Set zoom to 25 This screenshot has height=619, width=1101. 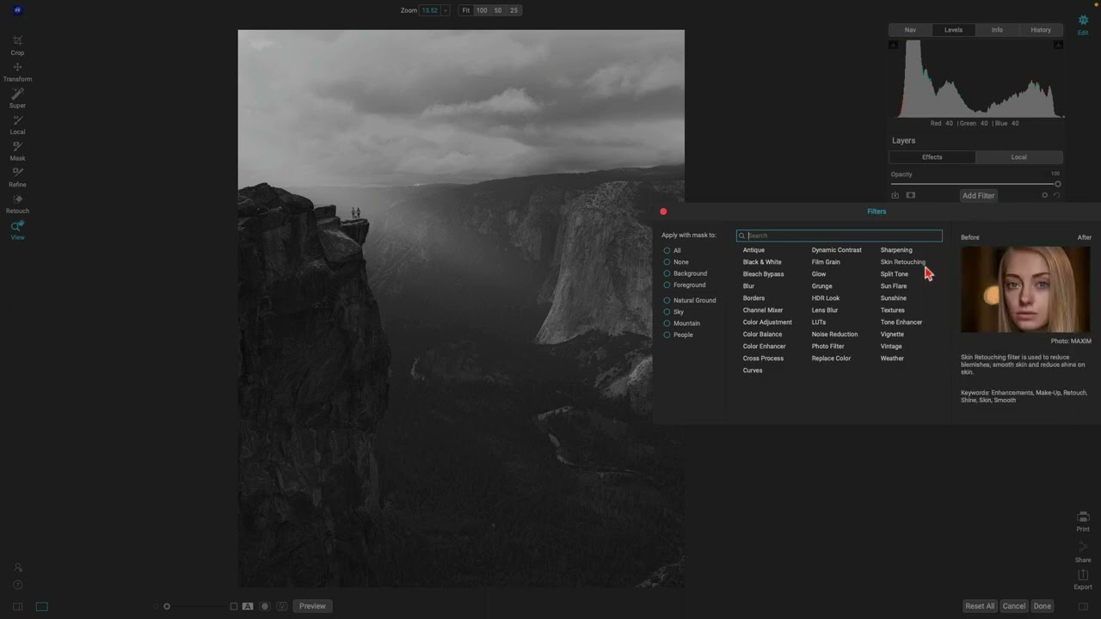tap(514, 10)
